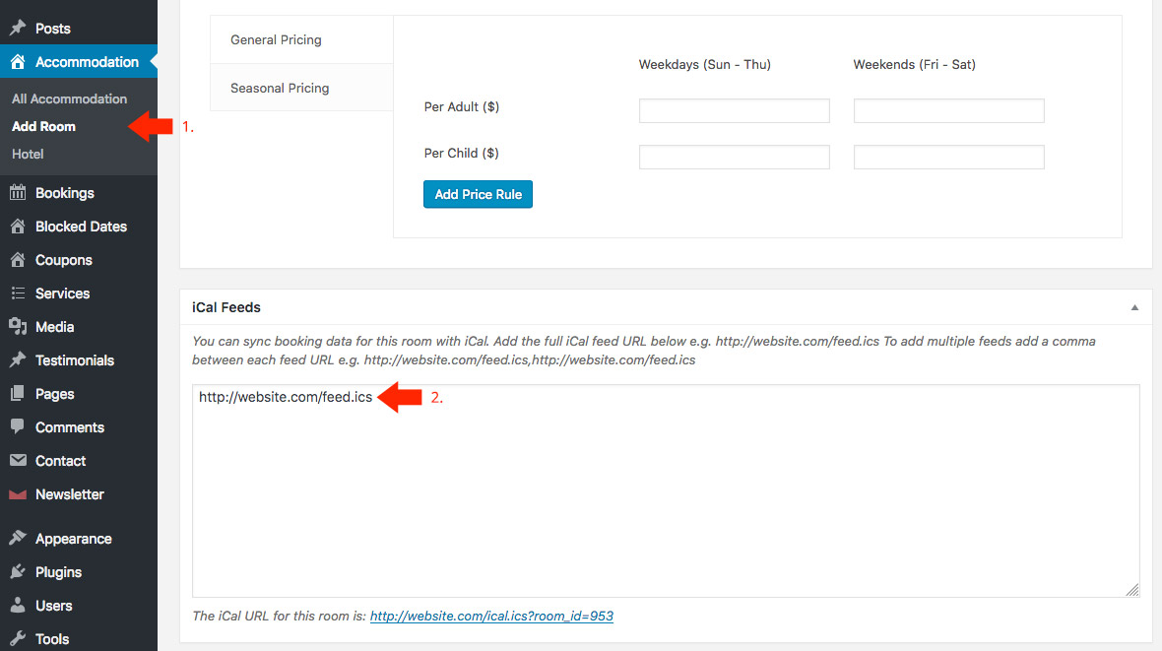Click the Bookings calendar icon
The width and height of the screenshot is (1162, 651).
tap(18, 193)
